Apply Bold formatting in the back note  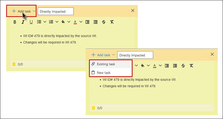tap(15, 22)
